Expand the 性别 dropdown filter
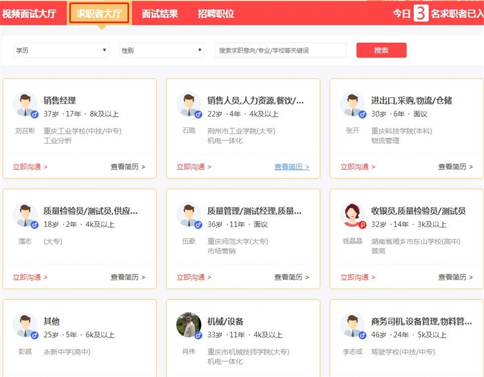 click(162, 51)
